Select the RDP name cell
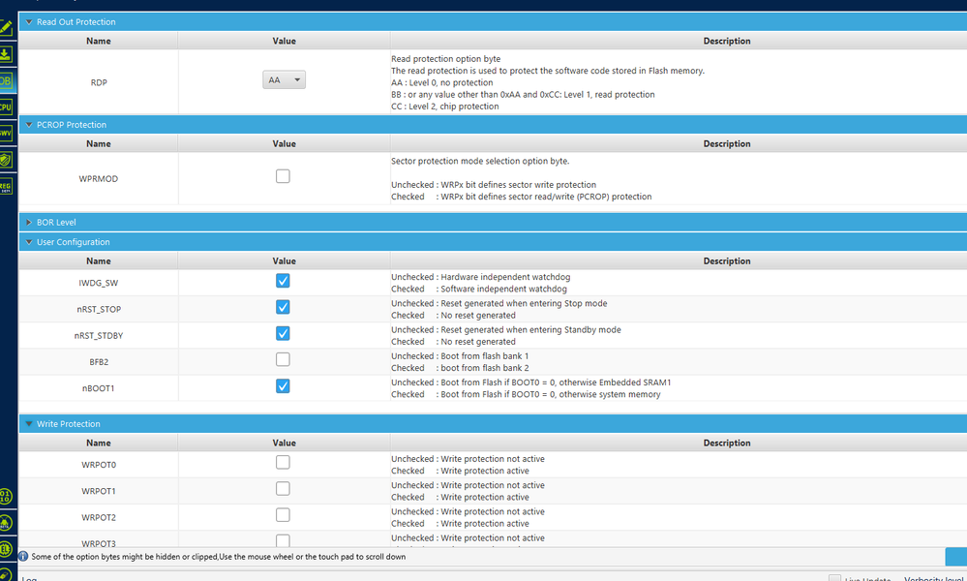This screenshot has height=581, width=967. point(99,82)
